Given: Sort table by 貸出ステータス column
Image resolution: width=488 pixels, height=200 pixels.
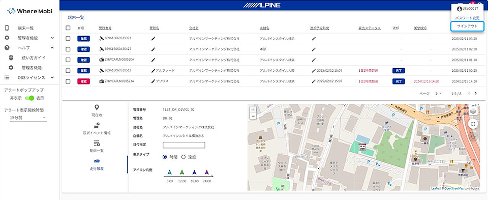Looking at the screenshot, I should (370, 28).
